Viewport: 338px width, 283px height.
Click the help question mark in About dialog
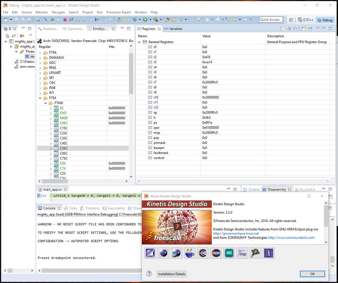(x=149, y=274)
